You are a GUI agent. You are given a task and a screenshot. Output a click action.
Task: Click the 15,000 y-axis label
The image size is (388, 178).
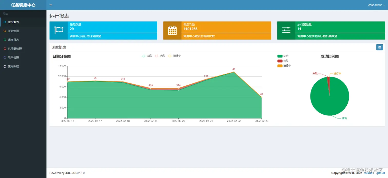[x=62, y=66]
